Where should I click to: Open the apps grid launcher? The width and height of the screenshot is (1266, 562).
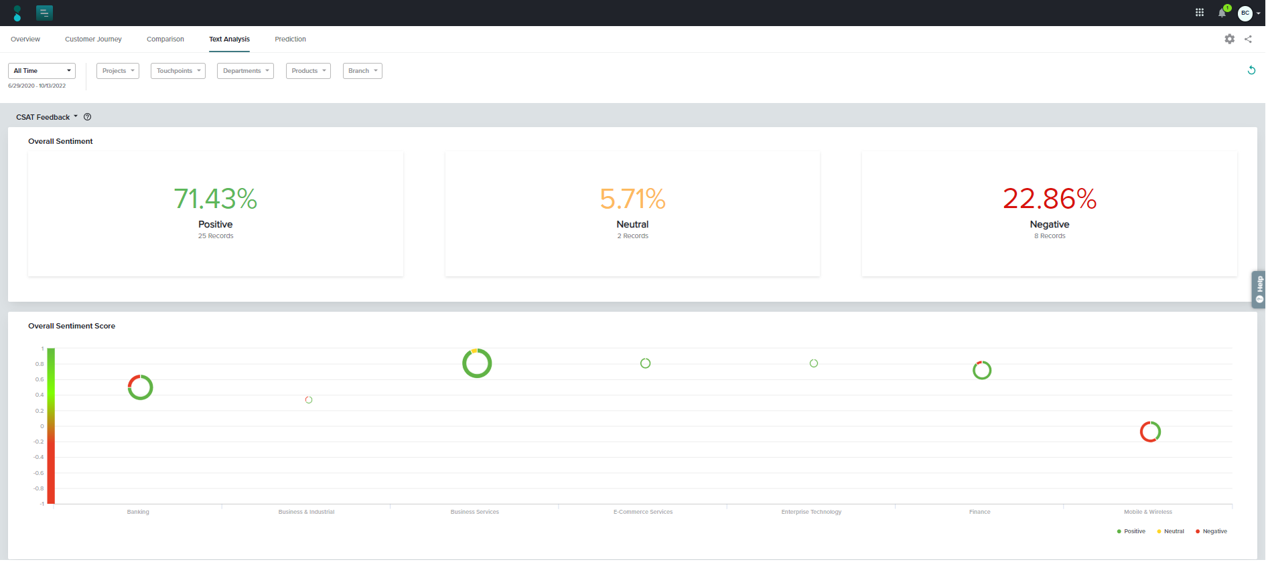point(1200,13)
